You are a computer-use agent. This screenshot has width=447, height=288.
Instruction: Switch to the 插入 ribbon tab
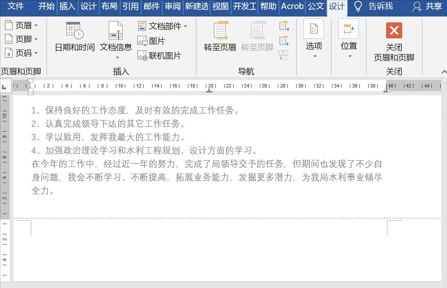pyautogui.click(x=68, y=7)
